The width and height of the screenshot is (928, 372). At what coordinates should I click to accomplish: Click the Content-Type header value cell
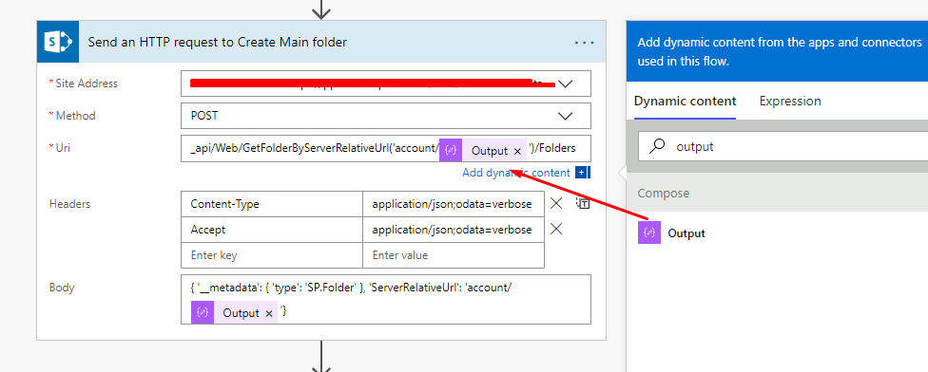pos(454,204)
